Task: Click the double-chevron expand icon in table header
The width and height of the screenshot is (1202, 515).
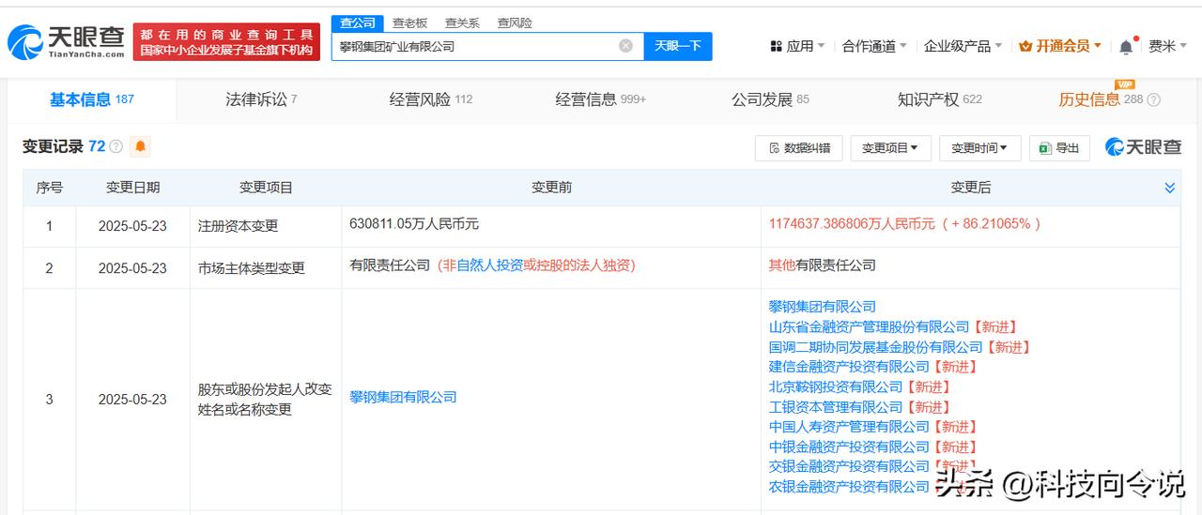Action: pos(1169,188)
